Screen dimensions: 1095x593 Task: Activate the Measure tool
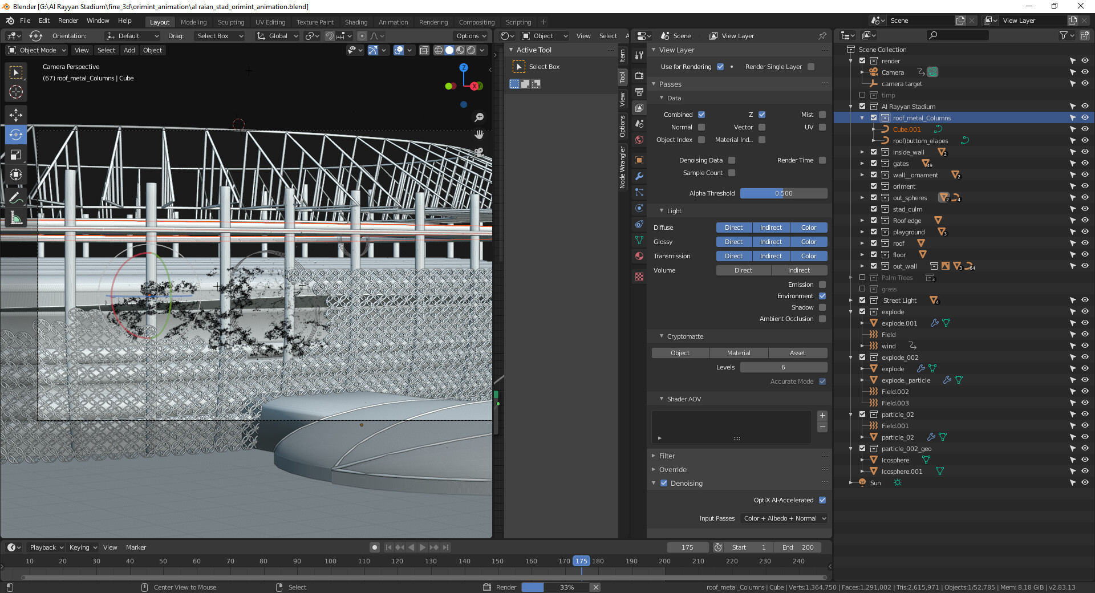(16, 218)
